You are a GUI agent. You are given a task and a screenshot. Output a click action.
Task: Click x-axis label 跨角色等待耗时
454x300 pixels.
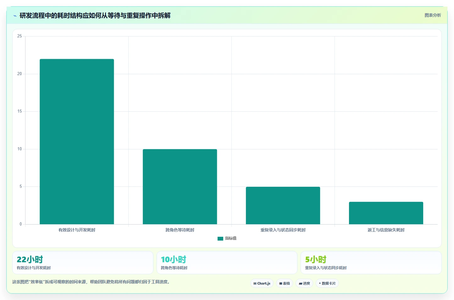click(180, 230)
